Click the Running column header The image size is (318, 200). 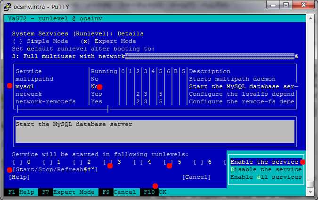[x=104, y=72]
